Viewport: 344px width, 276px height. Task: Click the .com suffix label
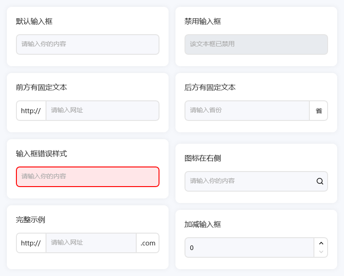point(148,243)
